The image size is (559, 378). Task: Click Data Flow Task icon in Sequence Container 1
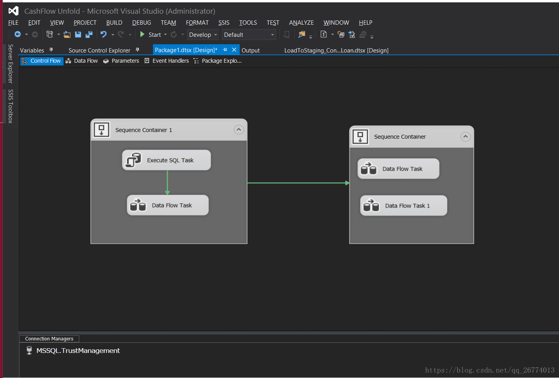click(138, 205)
